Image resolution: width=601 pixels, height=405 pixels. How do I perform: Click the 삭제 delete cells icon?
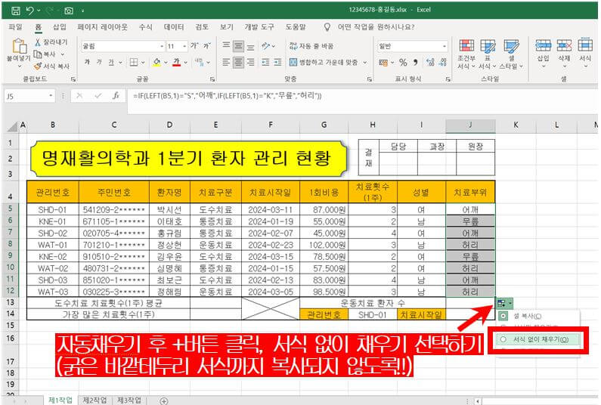(x=564, y=45)
